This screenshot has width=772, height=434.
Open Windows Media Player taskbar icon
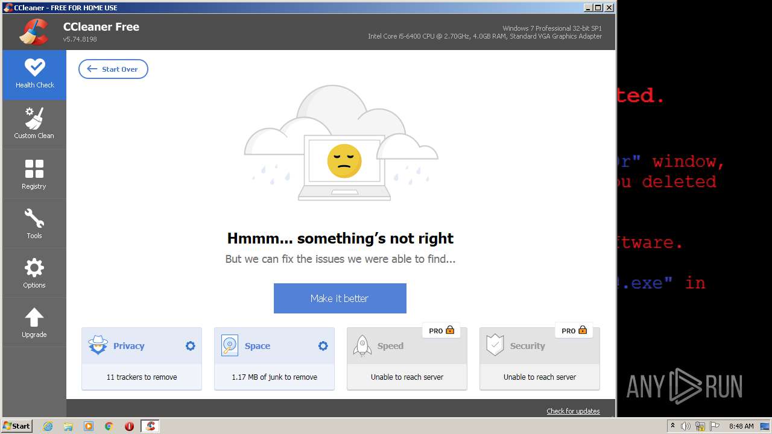click(x=89, y=426)
